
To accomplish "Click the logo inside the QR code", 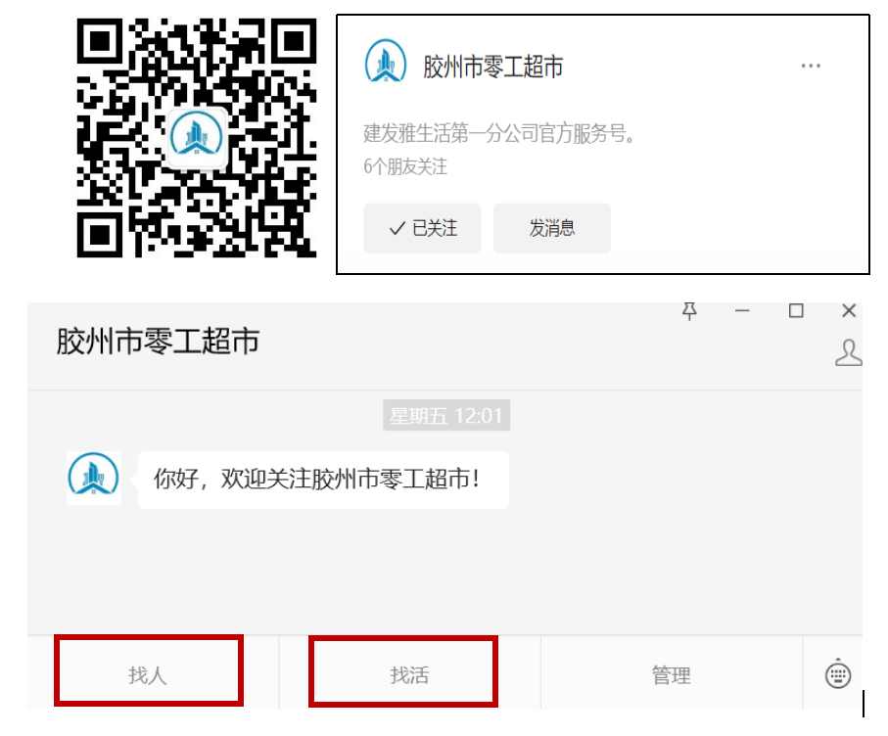I will point(197,138).
